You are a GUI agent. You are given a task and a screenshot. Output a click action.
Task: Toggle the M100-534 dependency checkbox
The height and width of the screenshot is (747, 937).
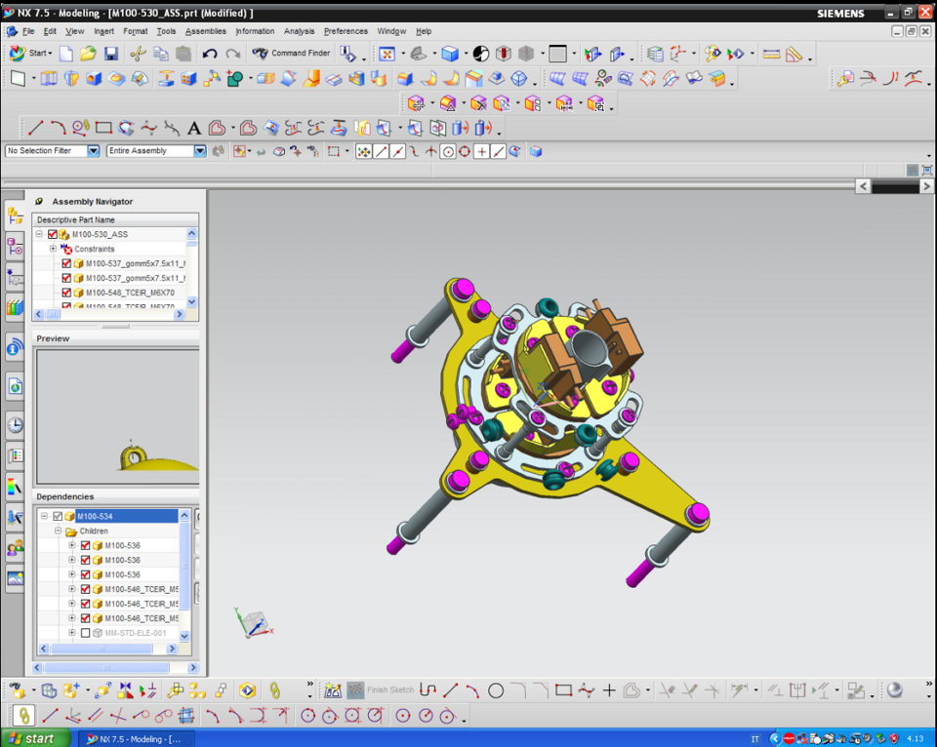pos(58,516)
